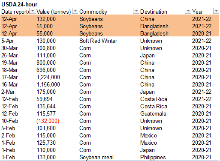The width and height of the screenshot is (220, 161).
Task: Open the Destination filter dropdown
Action: pyautogui.click(x=188, y=11)
